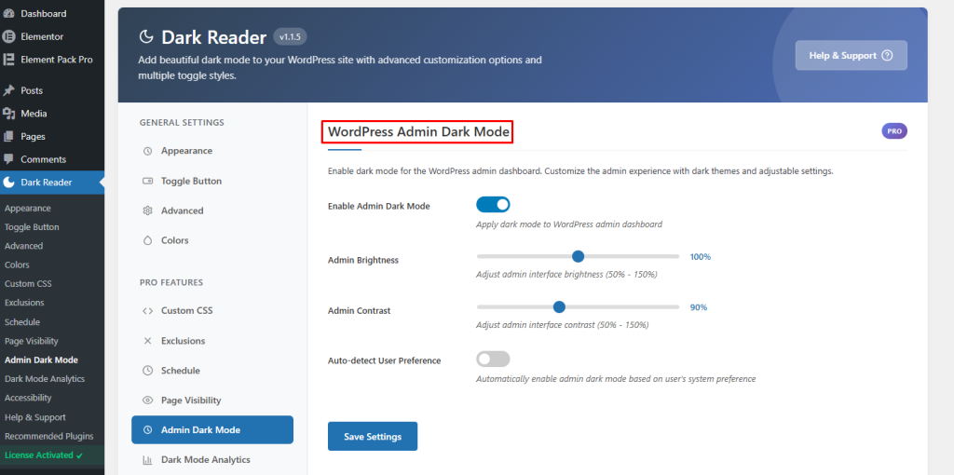Click the Dashboard gauge icon

tap(8, 13)
